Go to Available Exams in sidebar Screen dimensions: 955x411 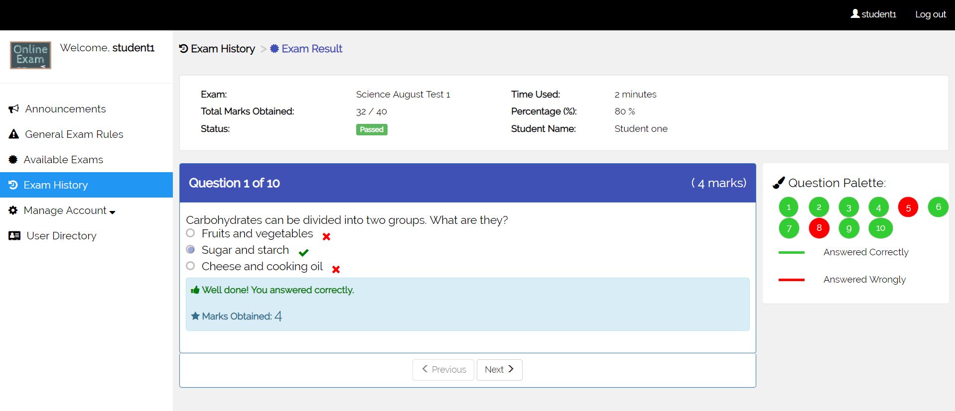87,160
